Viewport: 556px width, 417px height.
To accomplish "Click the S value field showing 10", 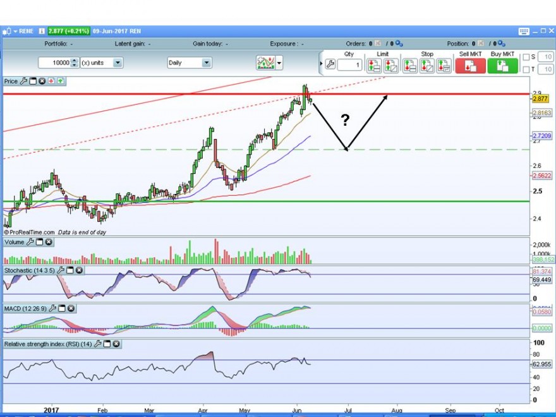I will click(546, 57).
